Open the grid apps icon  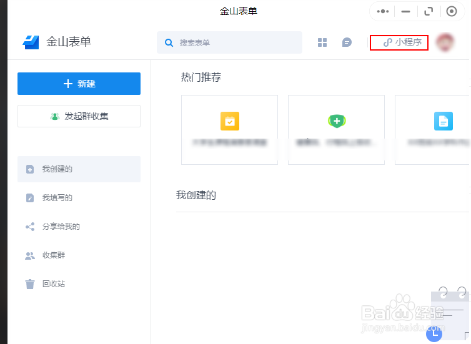322,42
